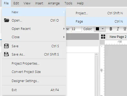
Task: Click the font size field showing 12
Action: click(76, 29)
